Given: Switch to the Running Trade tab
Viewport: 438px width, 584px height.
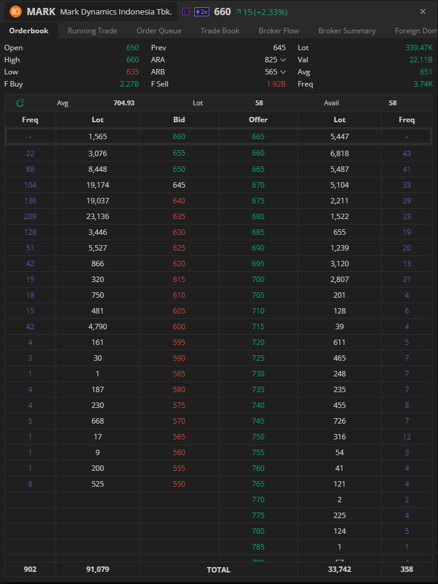Looking at the screenshot, I should pos(93,31).
